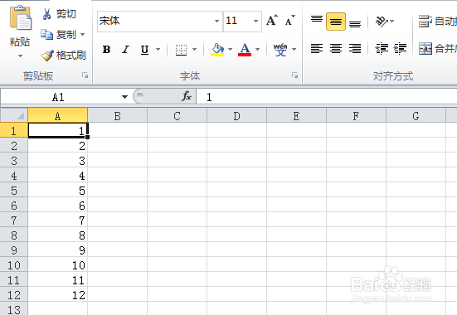Toggle middle align highlighted icon
This screenshot has width=457, height=315.
pos(336,22)
